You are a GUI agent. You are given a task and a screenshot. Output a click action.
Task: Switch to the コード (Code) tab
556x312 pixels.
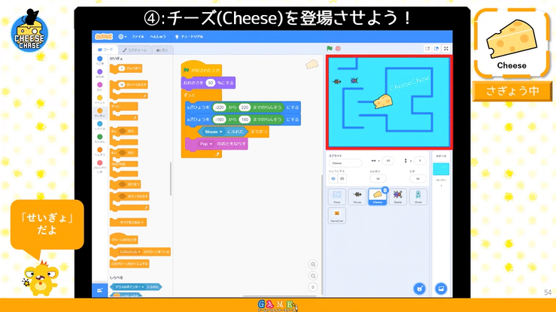(x=105, y=50)
